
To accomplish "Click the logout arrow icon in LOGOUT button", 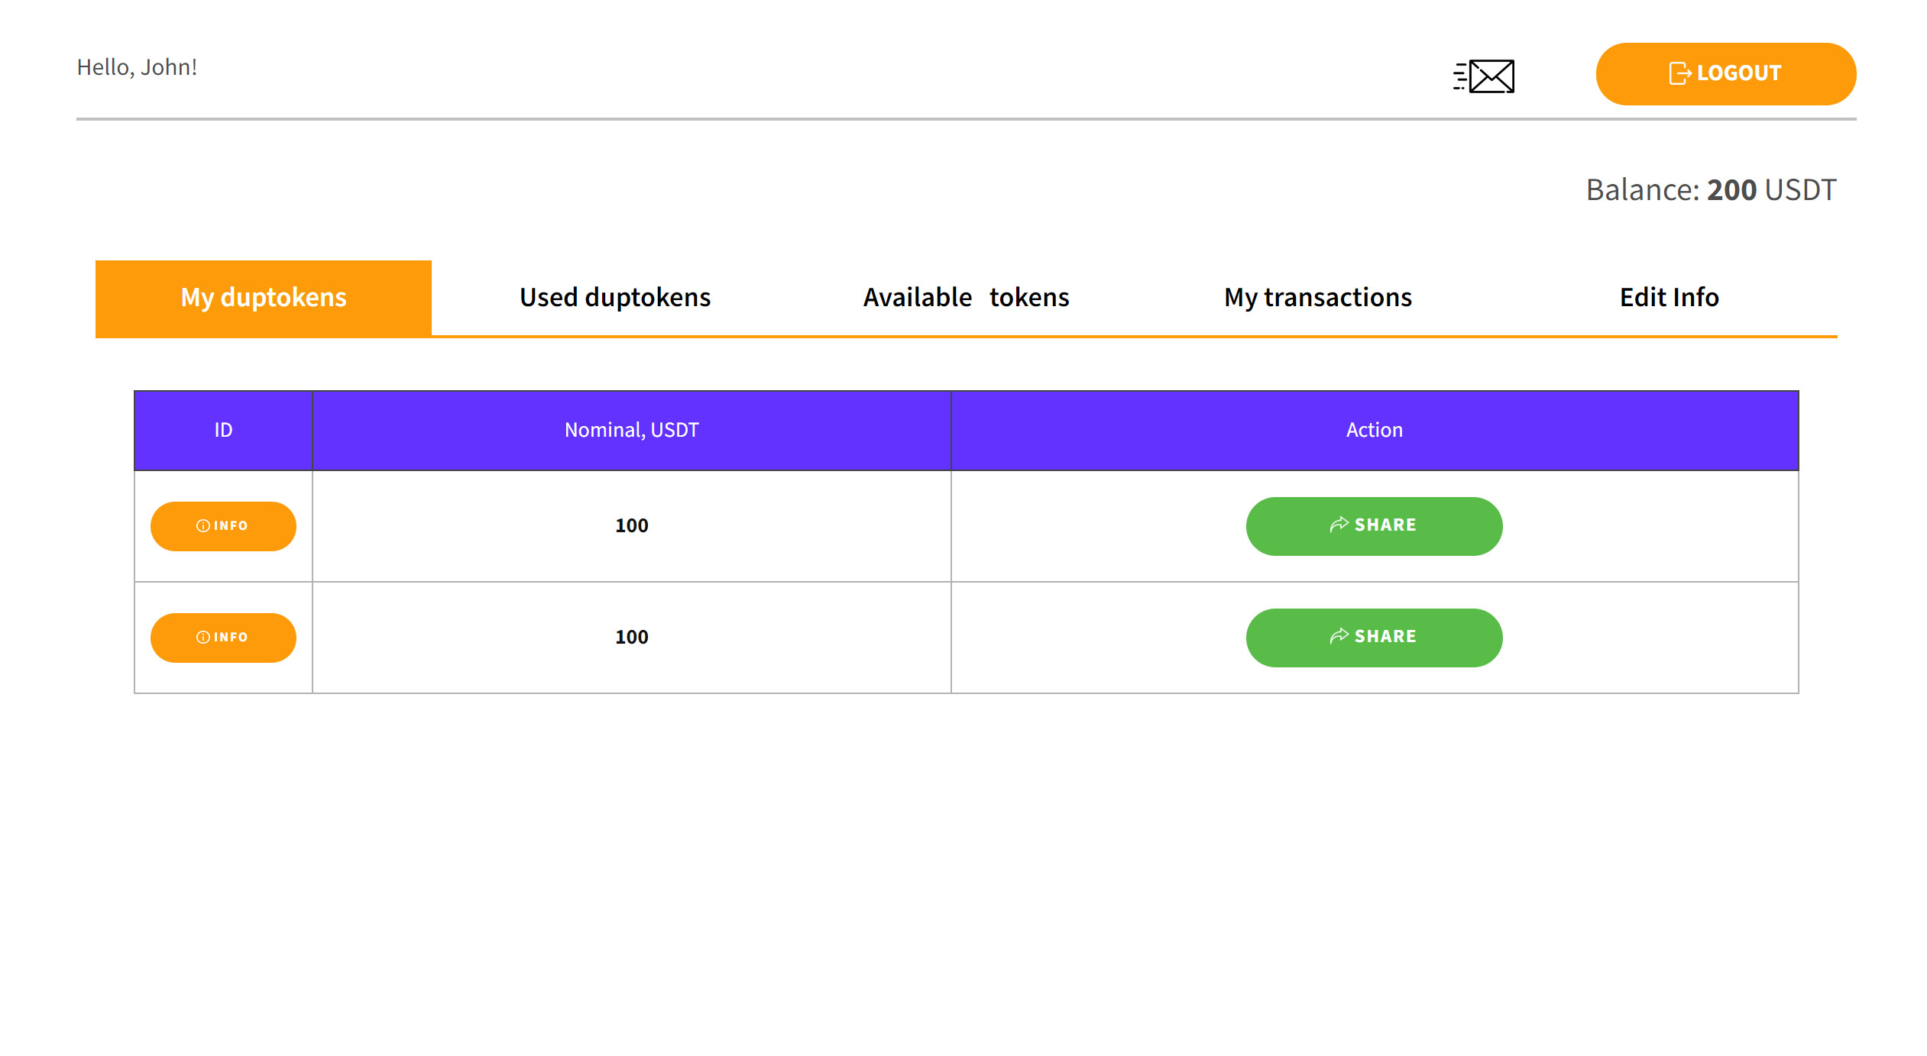I will (1679, 73).
